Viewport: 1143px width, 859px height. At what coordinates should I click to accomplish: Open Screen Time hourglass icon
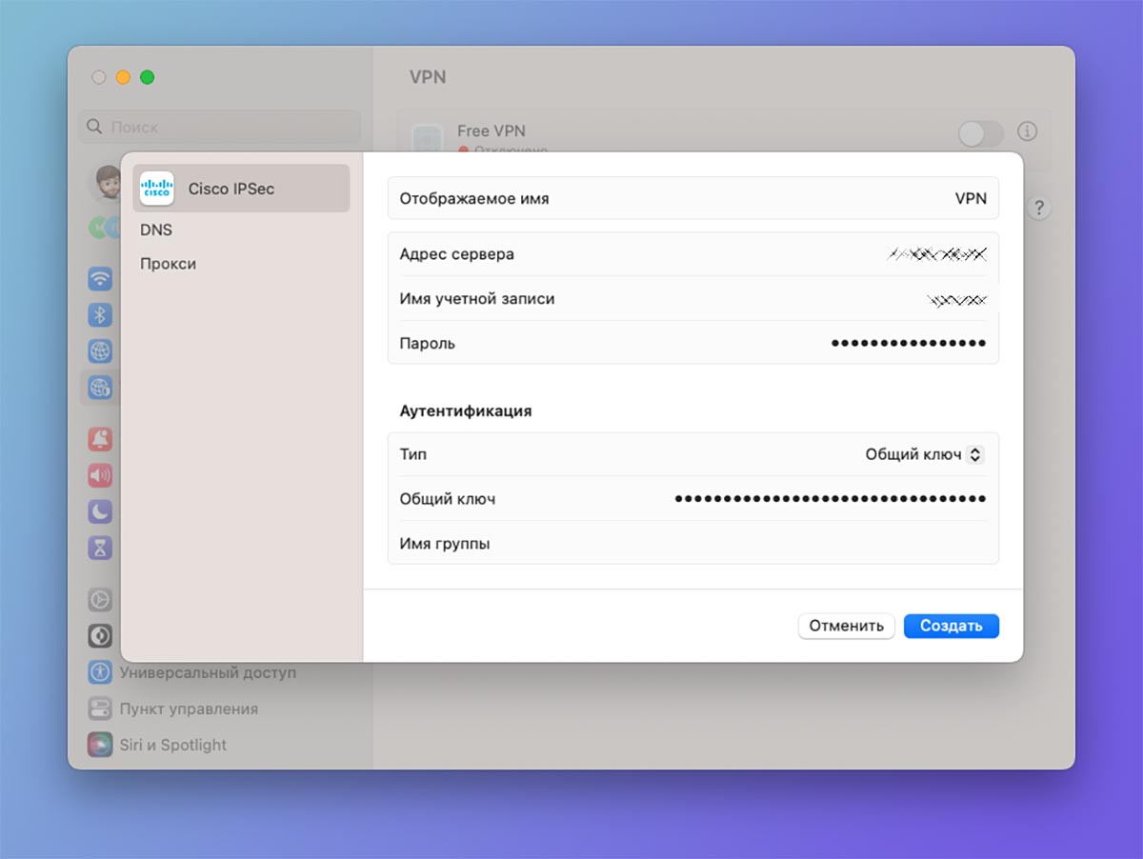pos(100,548)
